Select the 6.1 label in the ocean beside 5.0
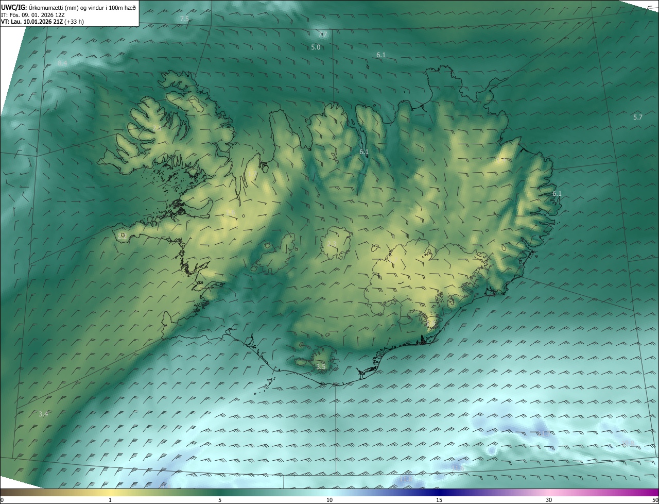This screenshot has height=504, width=659. pyautogui.click(x=381, y=54)
